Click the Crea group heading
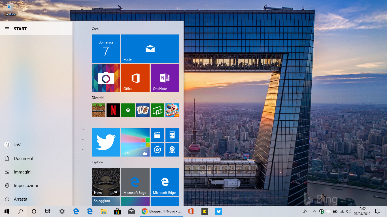Image resolution: width=387 pixels, height=217 pixels. tap(95, 29)
